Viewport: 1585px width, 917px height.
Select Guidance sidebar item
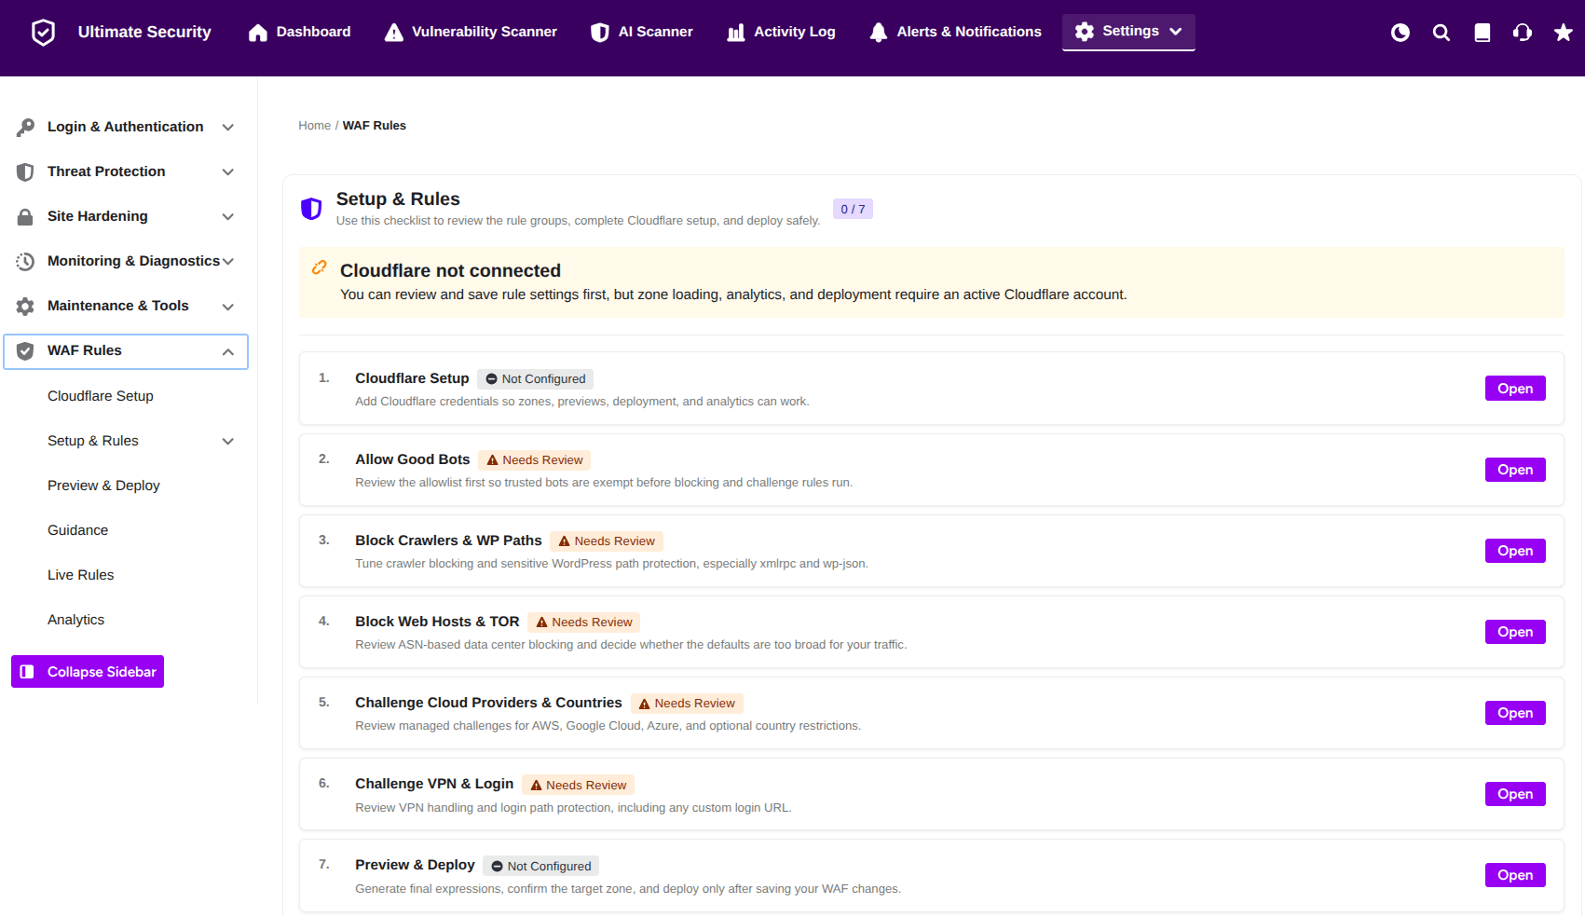point(78,530)
